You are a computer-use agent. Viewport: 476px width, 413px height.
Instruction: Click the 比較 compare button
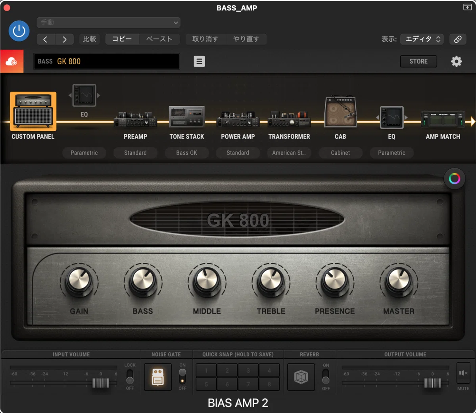click(x=90, y=39)
